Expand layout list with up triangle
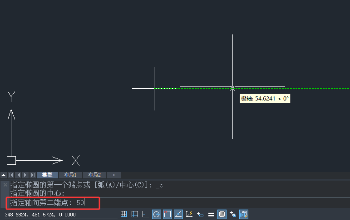Viewport: 350px width, 220px height. pyautogui.click(x=4, y=175)
